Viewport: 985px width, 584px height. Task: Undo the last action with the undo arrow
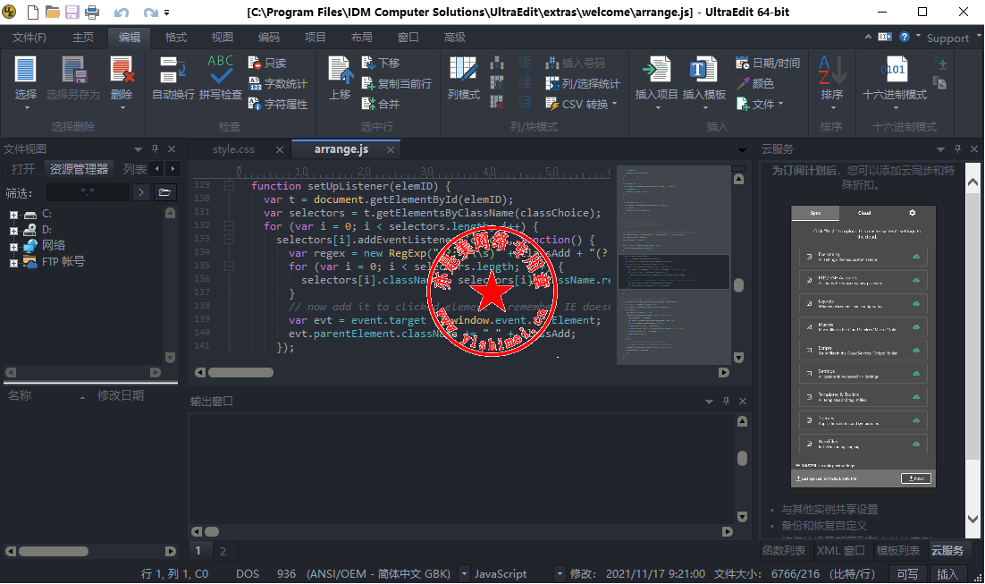[x=122, y=12]
